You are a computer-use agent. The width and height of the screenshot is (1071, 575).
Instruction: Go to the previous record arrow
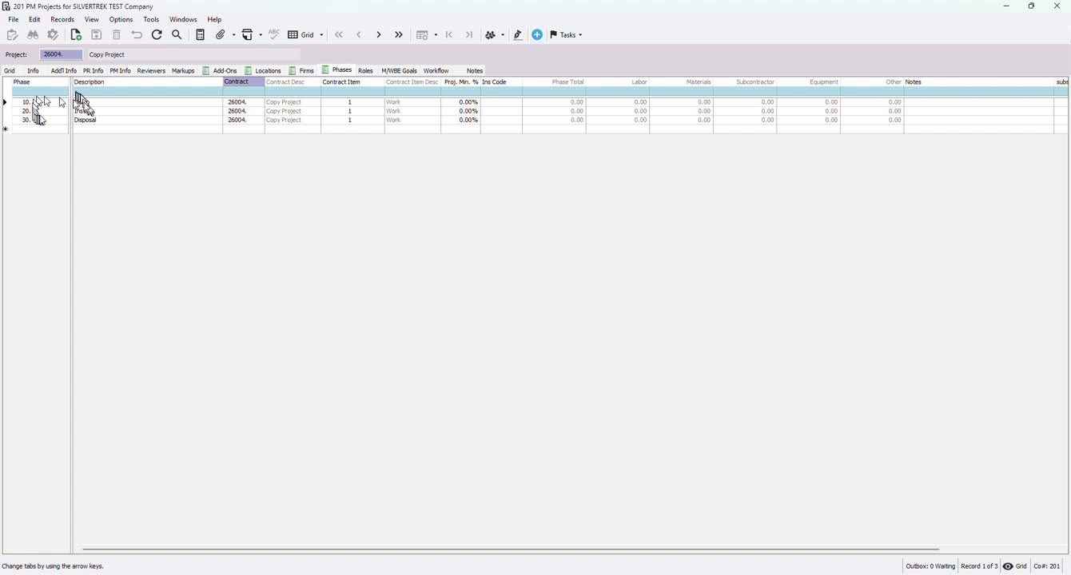pyautogui.click(x=359, y=35)
